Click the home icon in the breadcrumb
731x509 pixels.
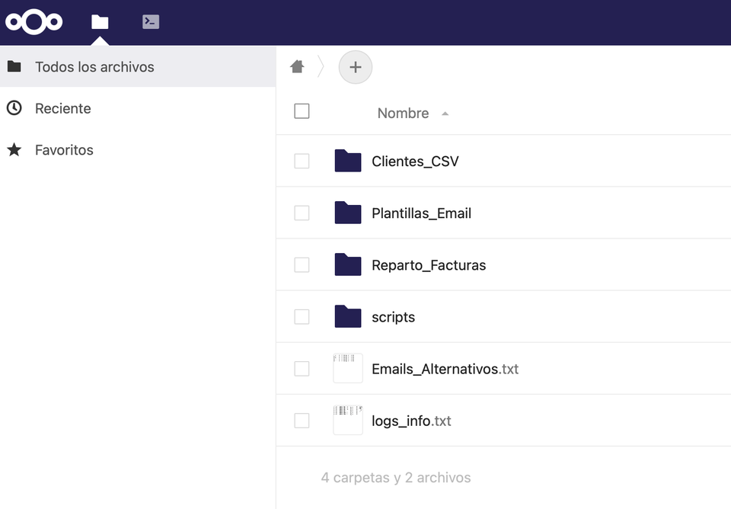point(297,67)
